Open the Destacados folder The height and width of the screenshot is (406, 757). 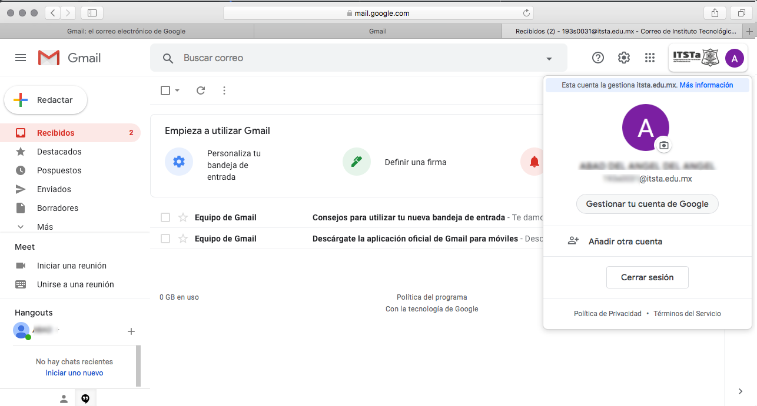71,152
